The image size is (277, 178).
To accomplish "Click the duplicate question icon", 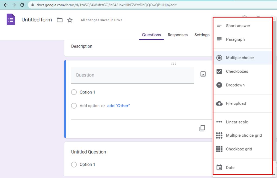I will click(202, 128).
